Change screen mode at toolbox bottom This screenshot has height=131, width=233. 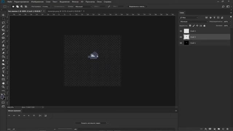[x=3, y=106]
